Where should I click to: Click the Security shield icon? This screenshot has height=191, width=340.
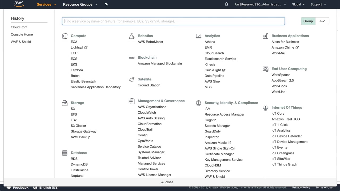pyautogui.click(x=198, y=103)
